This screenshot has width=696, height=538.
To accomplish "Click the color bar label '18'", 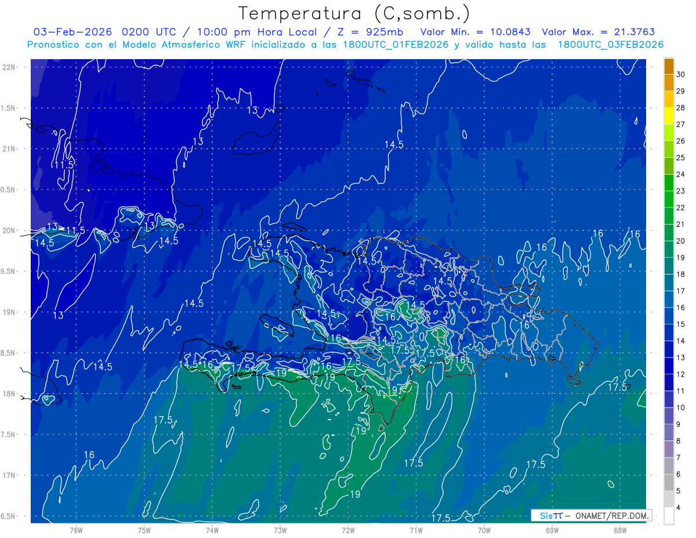I will 680,274.
